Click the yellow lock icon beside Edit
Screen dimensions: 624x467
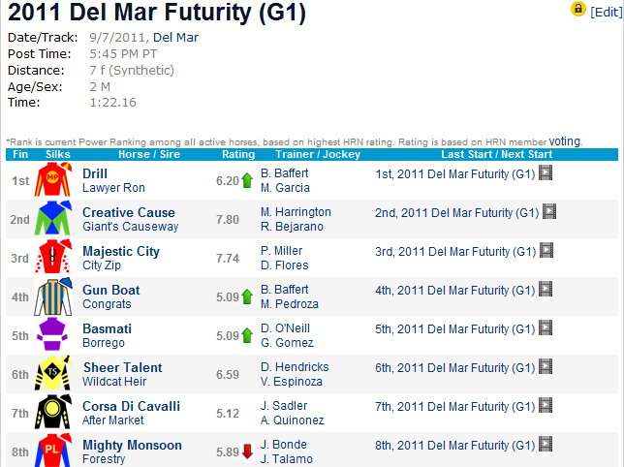pos(578,9)
